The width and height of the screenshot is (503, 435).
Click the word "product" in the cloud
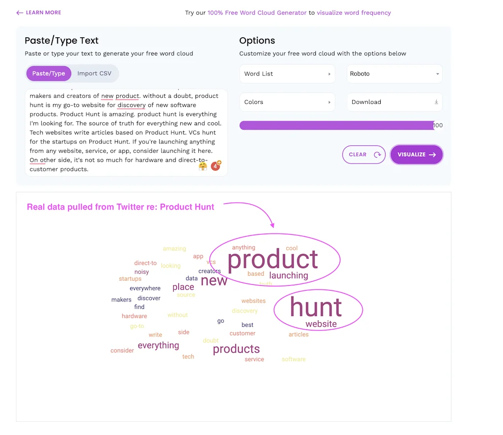[273, 259]
